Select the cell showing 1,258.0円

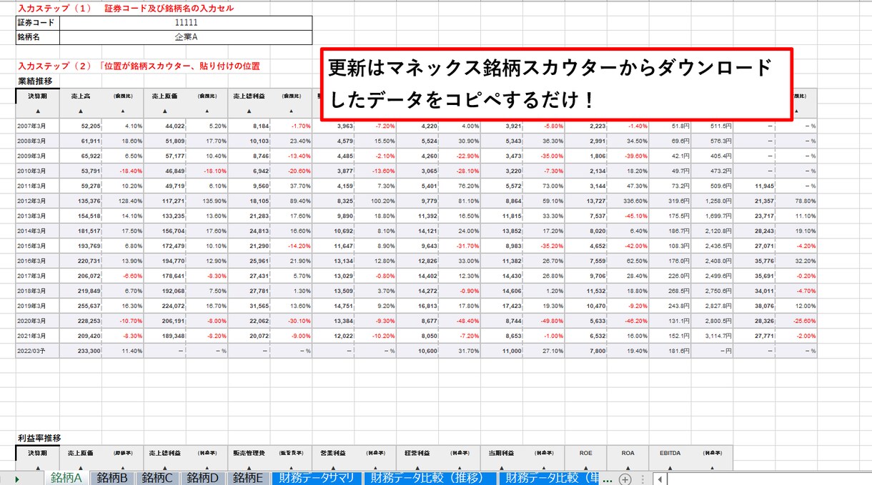[713, 201]
